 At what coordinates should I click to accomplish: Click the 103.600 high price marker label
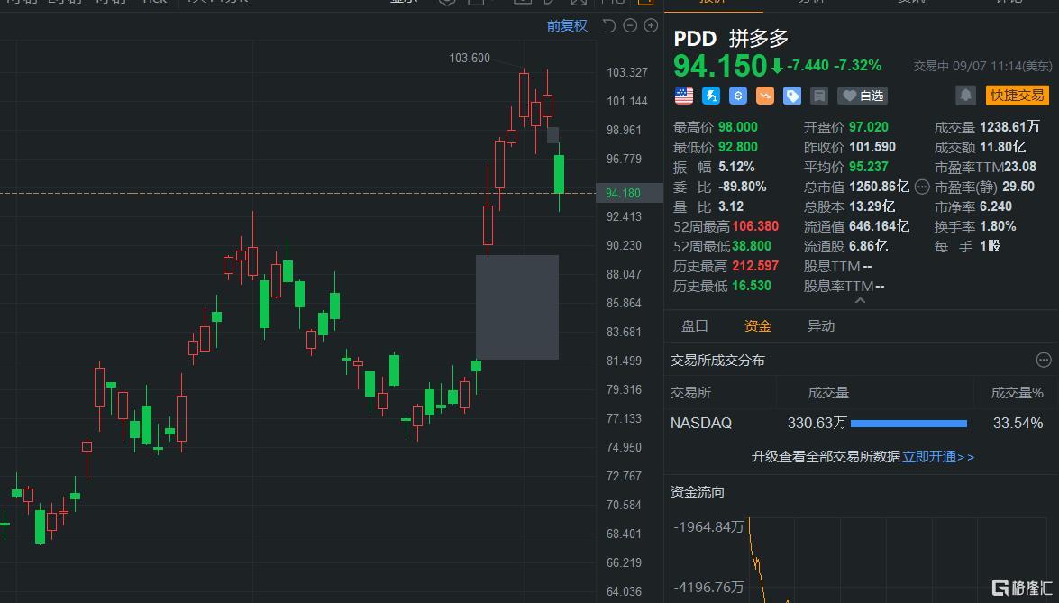click(x=470, y=58)
